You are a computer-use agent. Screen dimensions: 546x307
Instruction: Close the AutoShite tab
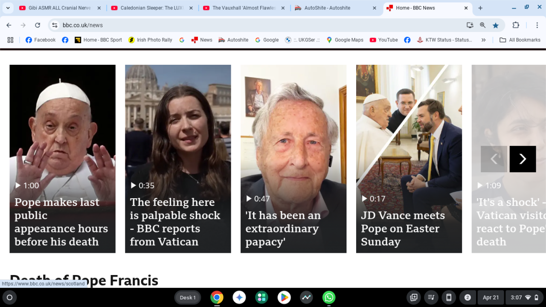click(375, 8)
